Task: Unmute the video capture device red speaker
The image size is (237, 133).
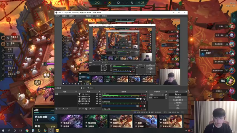Action: point(141,106)
